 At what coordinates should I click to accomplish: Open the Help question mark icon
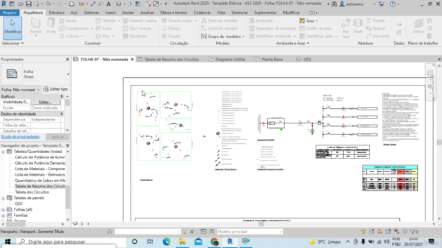coord(393,4)
